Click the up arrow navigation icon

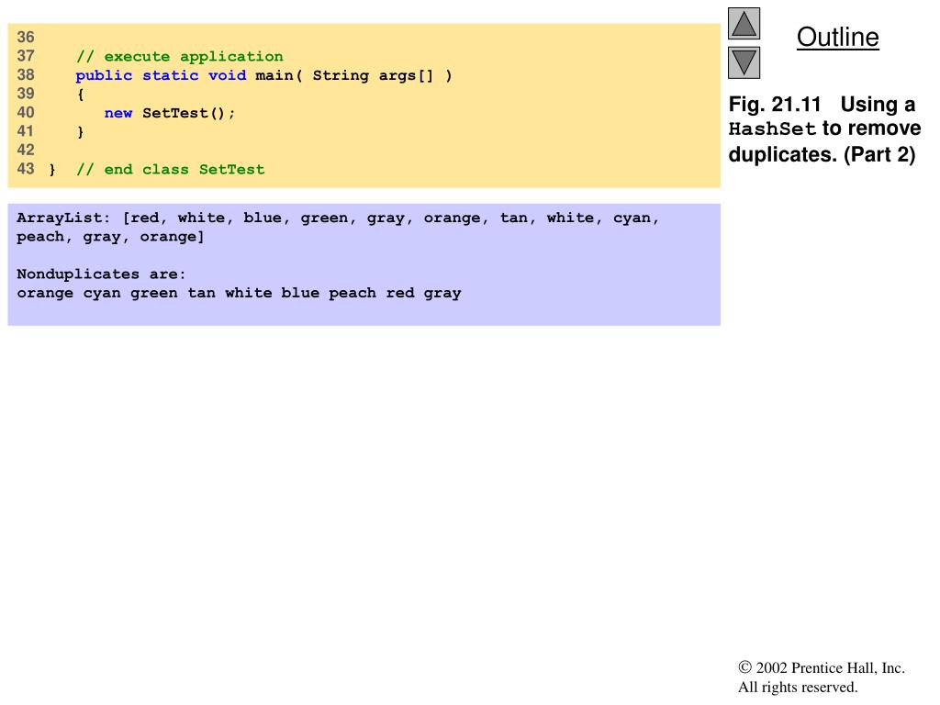tap(744, 23)
